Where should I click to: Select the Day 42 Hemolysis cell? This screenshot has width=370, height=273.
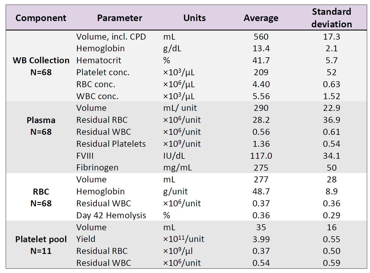tap(111, 215)
